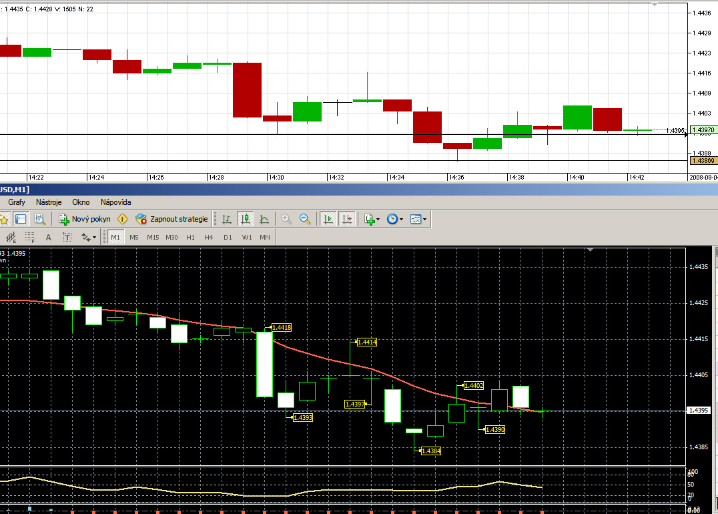Expand the chart templates dropdown

coord(418,219)
